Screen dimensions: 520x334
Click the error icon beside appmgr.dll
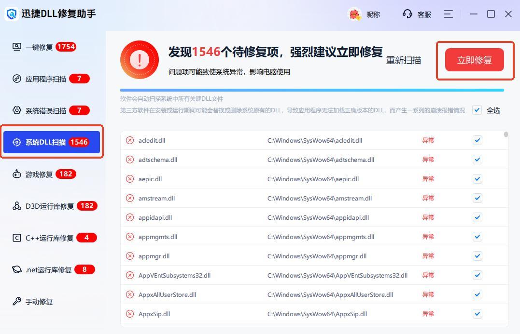[x=130, y=256]
